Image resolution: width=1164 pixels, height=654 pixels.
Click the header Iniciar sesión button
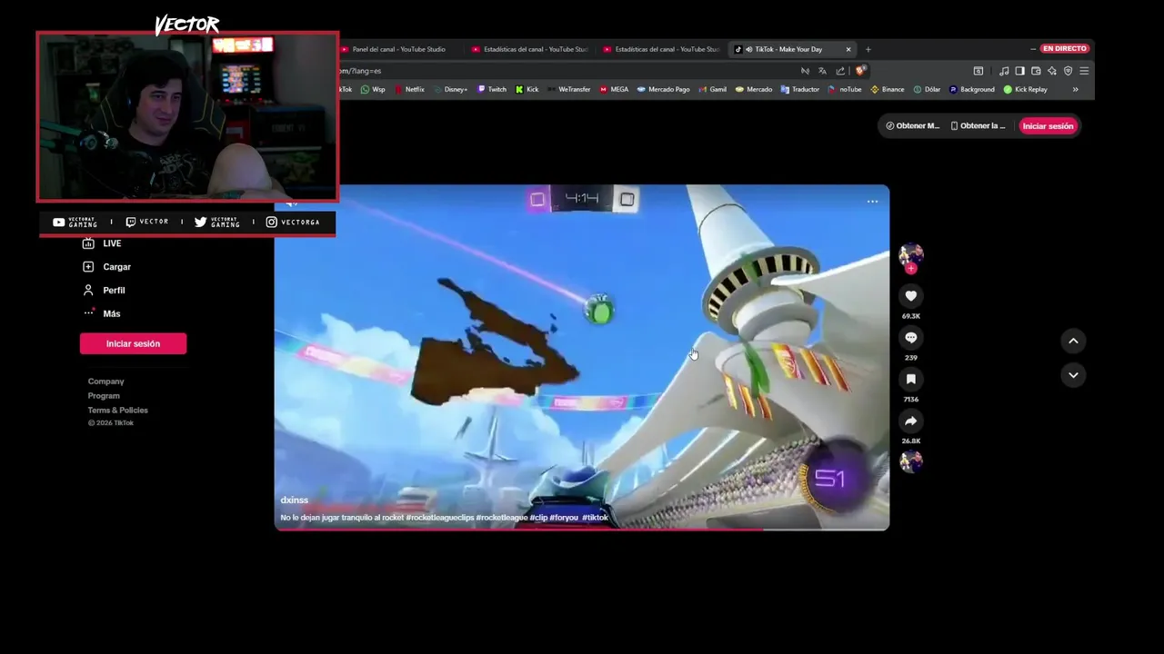(x=1048, y=126)
